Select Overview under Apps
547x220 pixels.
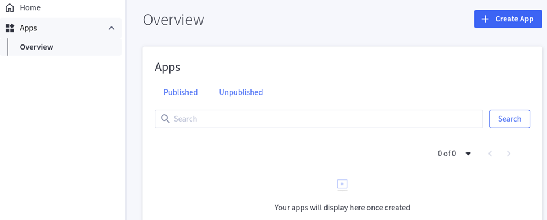click(61, 47)
